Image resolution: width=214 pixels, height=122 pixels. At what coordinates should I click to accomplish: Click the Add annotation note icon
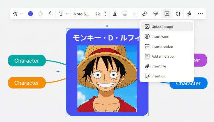(x=147, y=56)
